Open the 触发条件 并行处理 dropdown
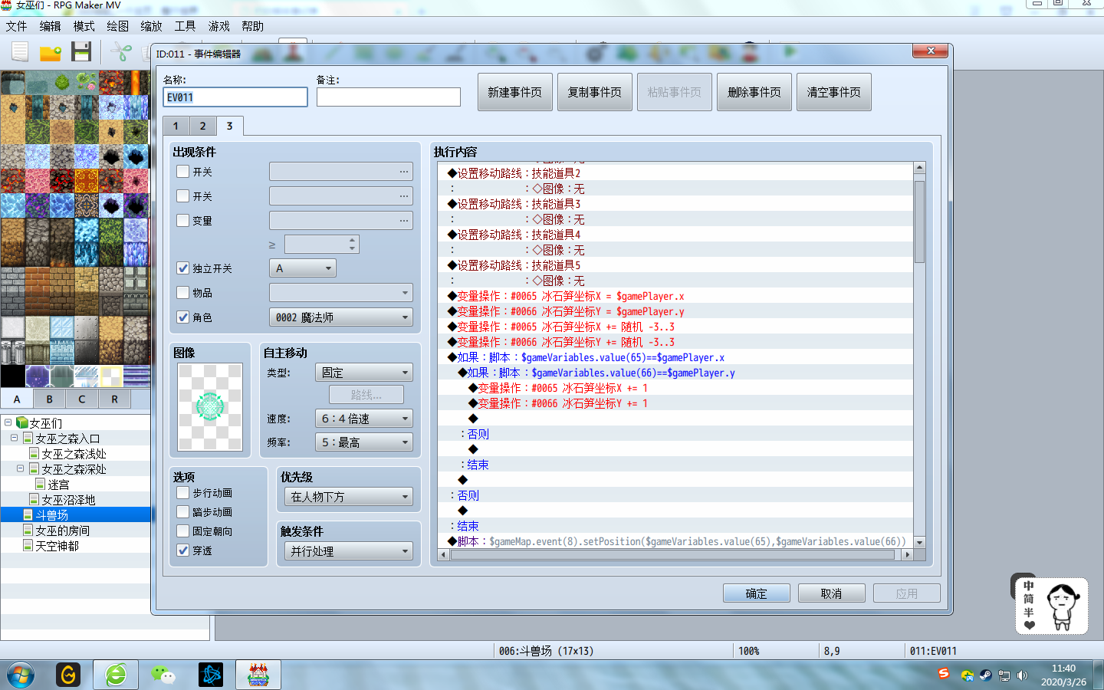1104x690 pixels. [x=349, y=551]
